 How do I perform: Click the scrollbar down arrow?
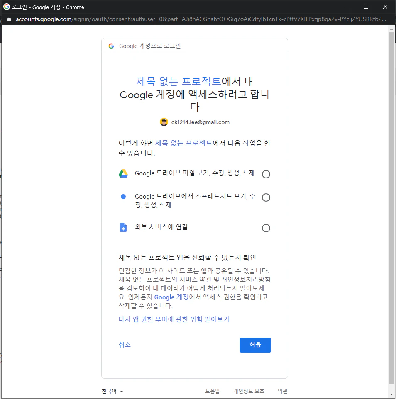(x=391, y=394)
